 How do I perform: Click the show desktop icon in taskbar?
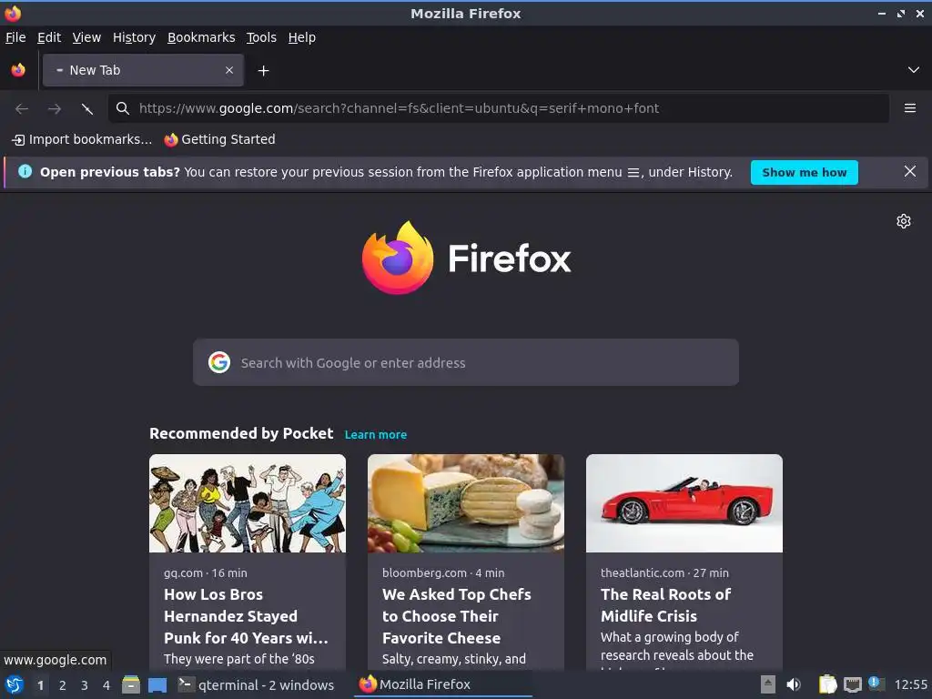click(157, 684)
